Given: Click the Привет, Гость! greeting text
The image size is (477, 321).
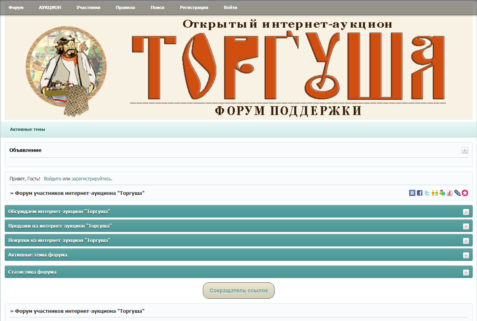Looking at the screenshot, I should 25,178.
